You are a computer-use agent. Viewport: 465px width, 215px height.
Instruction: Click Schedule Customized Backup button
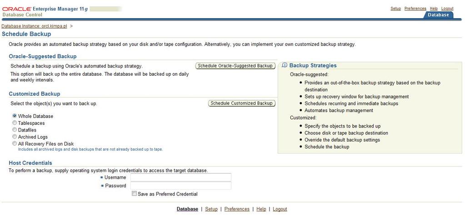tap(241, 103)
